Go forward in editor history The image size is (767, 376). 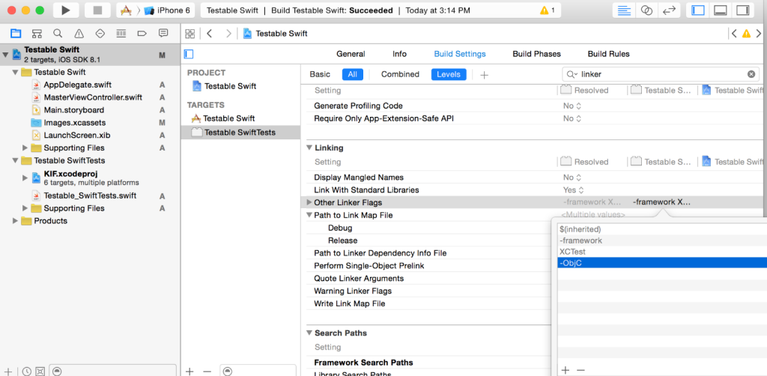click(x=228, y=34)
